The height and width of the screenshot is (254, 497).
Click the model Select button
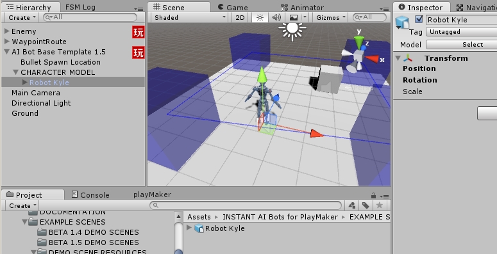462,45
